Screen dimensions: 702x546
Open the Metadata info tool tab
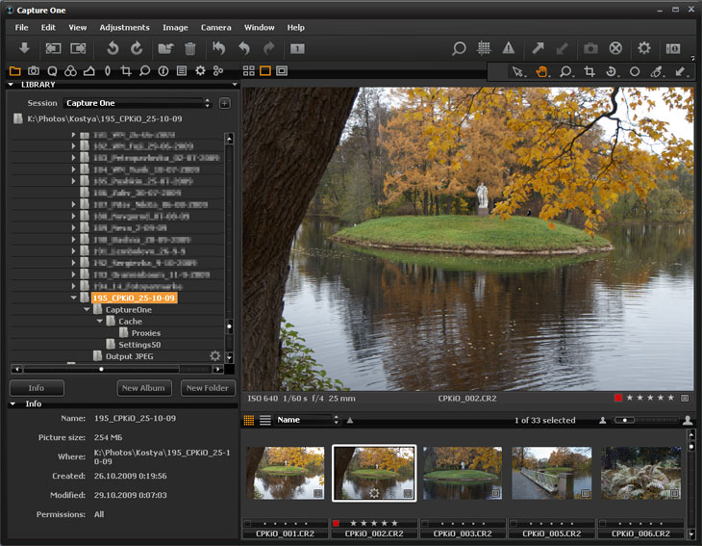pos(163,71)
